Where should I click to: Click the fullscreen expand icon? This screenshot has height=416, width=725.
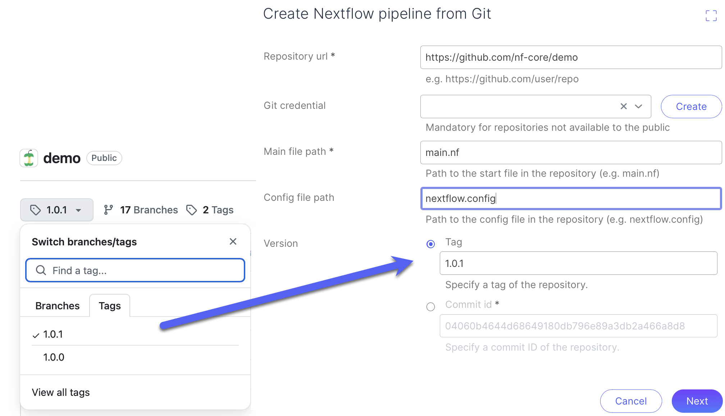(x=711, y=16)
